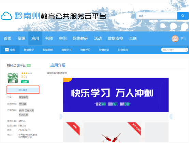Open the 网络教研 navigation tab
189x143 pixels.
tap(80, 38)
